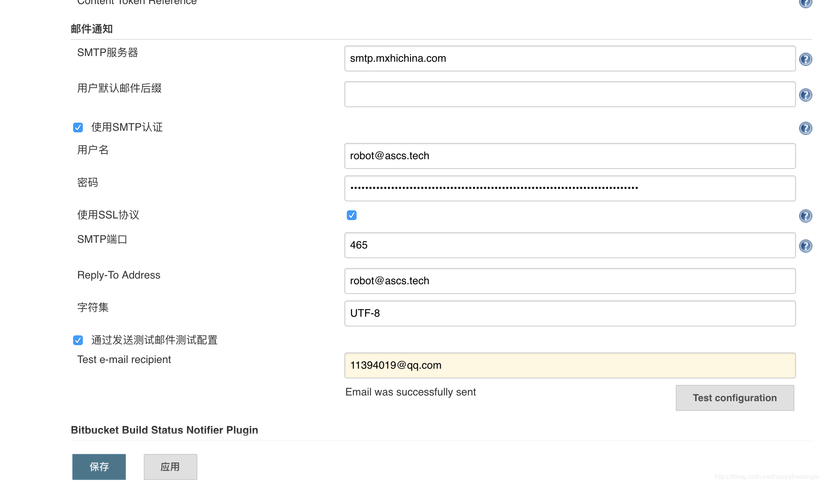The height and width of the screenshot is (484, 822).
Task: Click the Bitbucket Build Status Notifier Plugin heading
Action: [164, 430]
